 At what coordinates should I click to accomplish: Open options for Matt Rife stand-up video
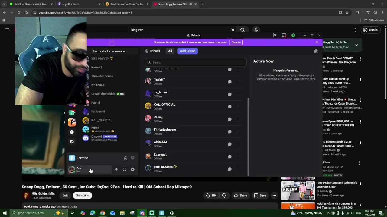pos(360,80)
